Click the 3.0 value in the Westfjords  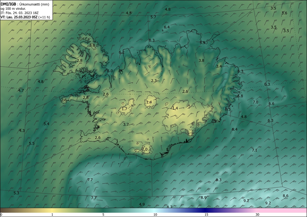92,45
